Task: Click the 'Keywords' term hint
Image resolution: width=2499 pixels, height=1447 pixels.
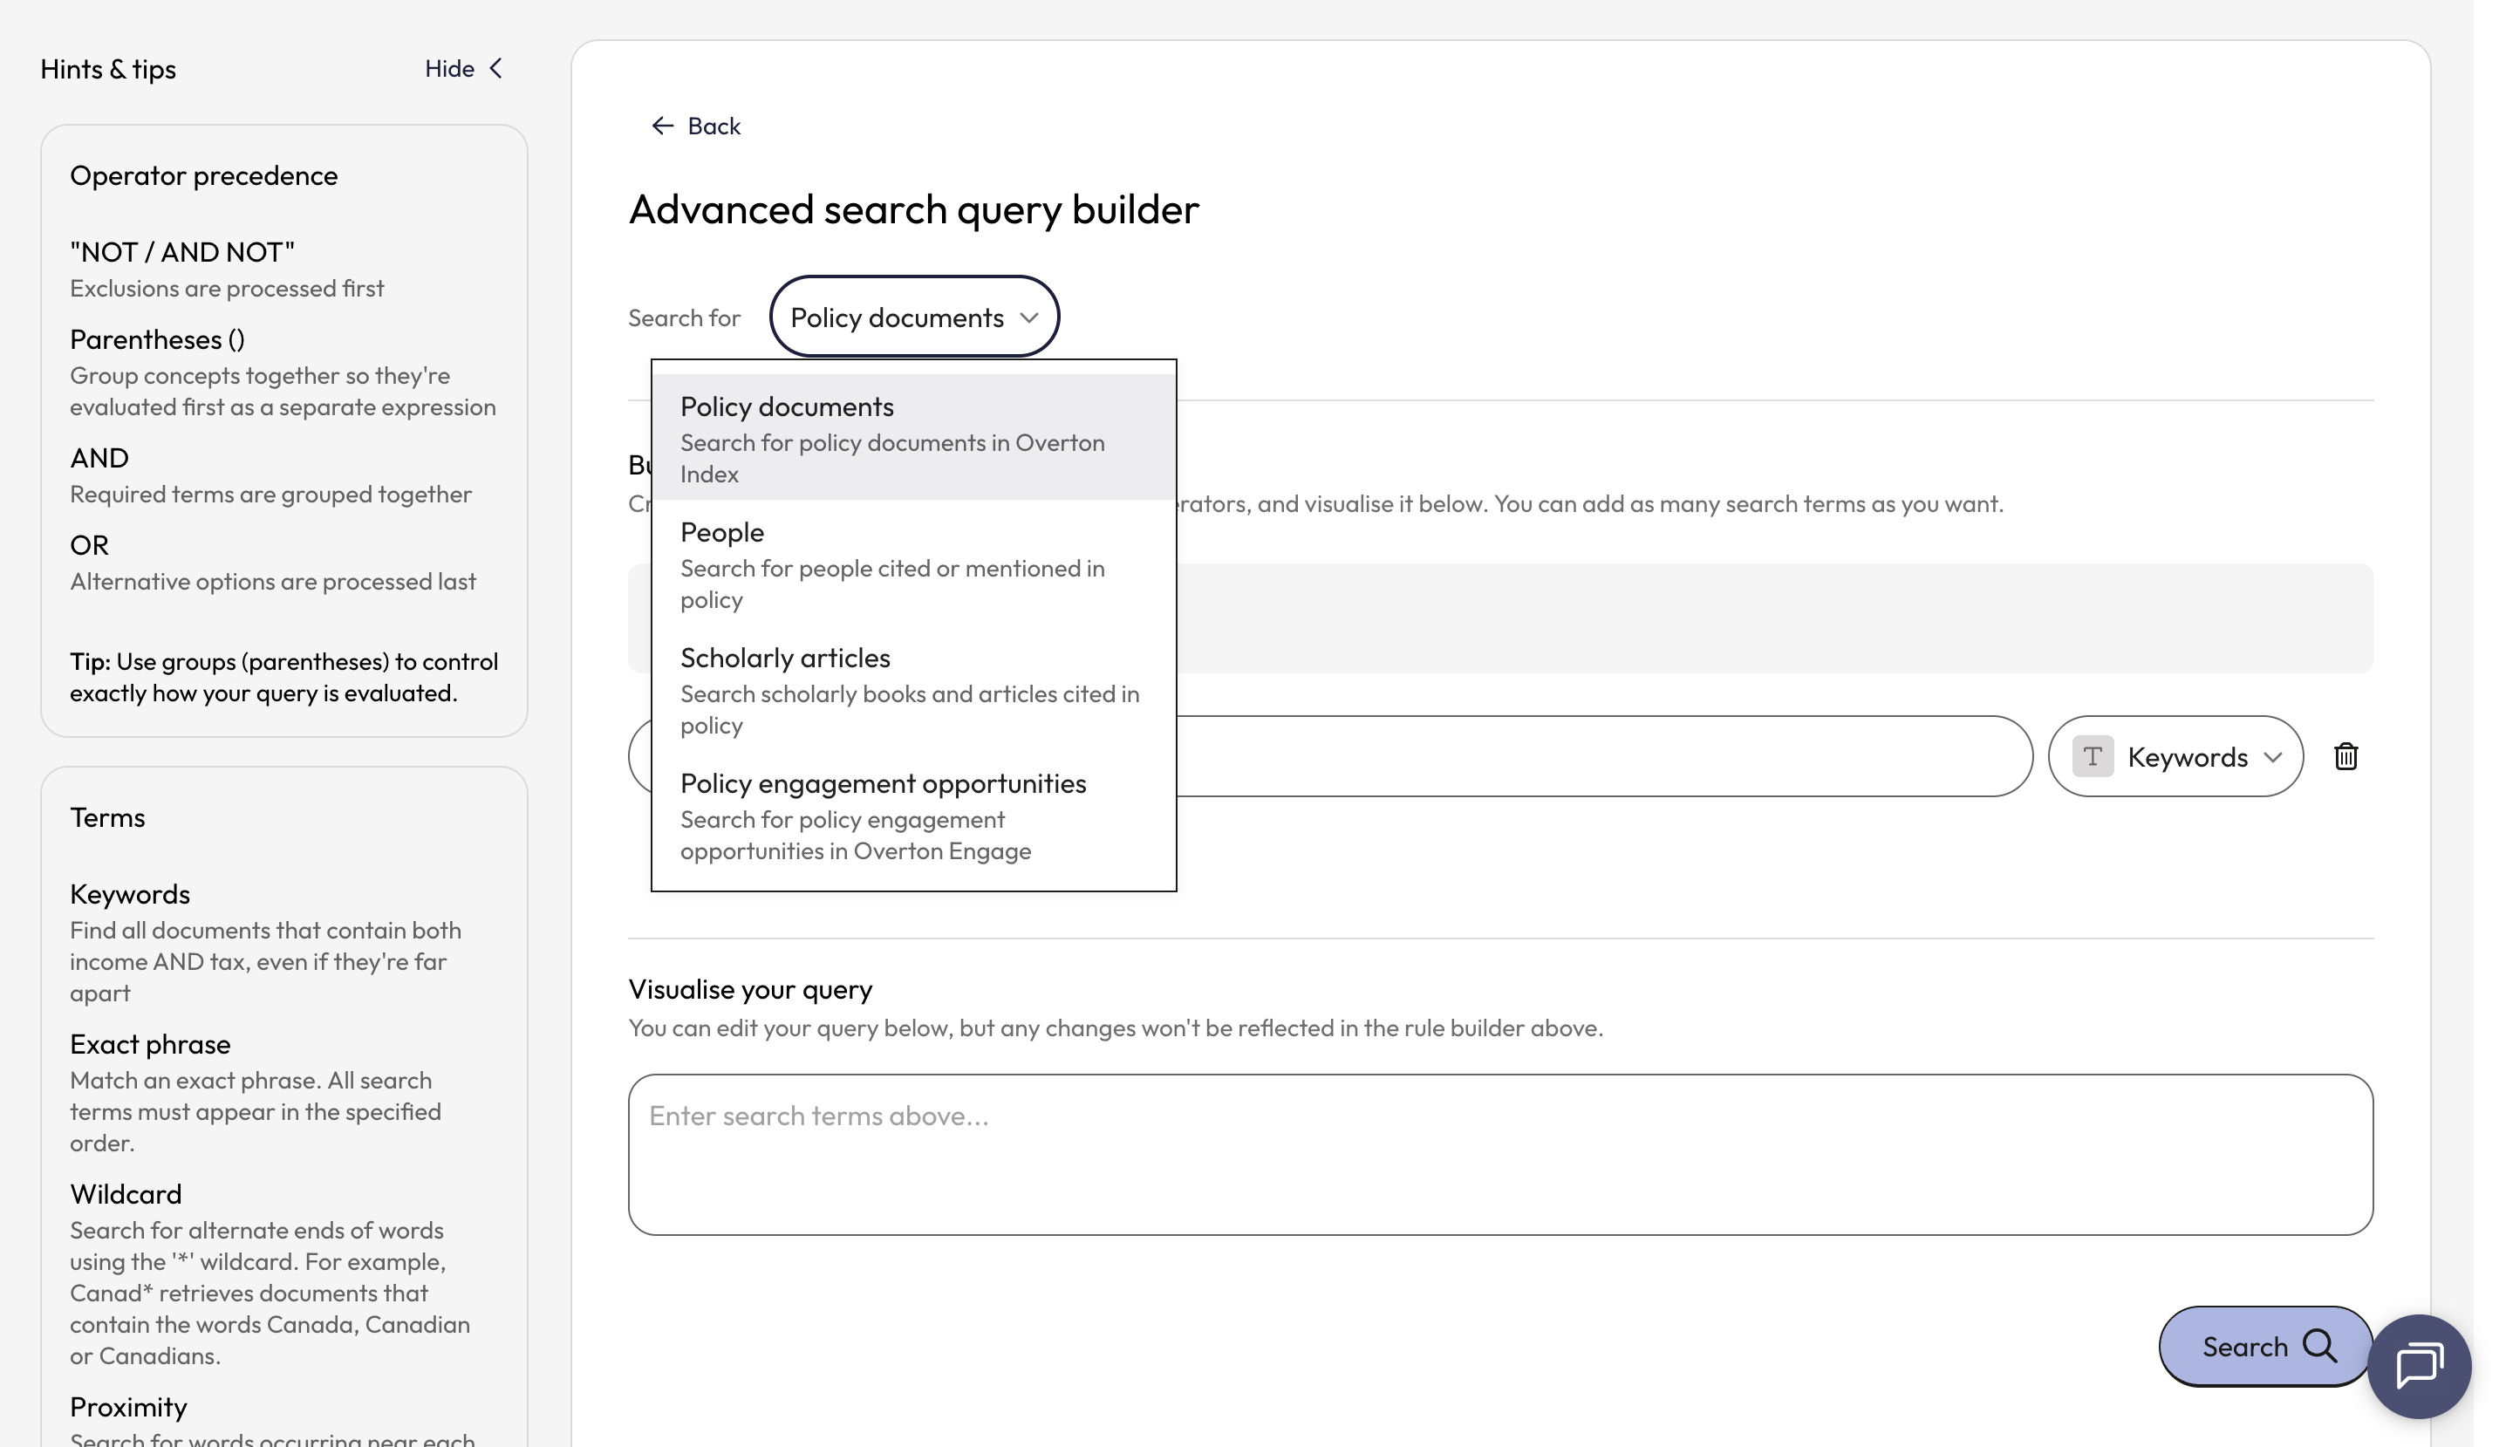Action: point(130,895)
